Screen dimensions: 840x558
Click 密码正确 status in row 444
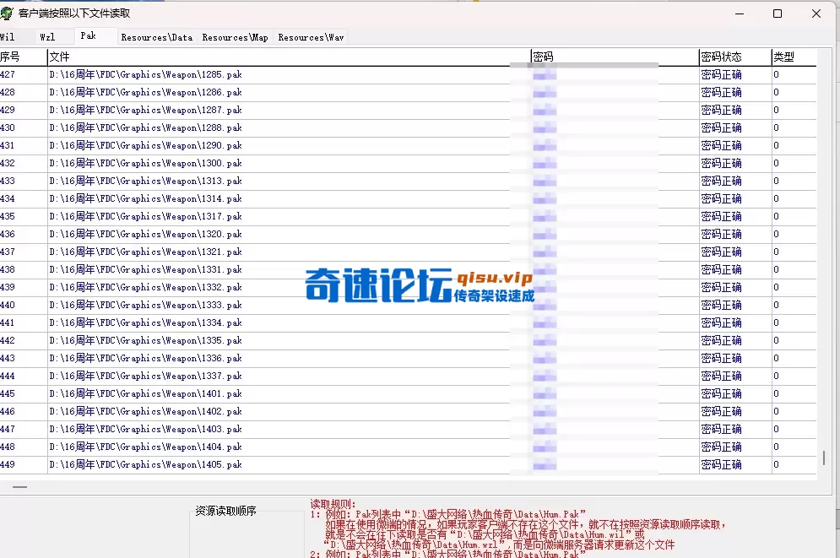pyautogui.click(x=721, y=376)
